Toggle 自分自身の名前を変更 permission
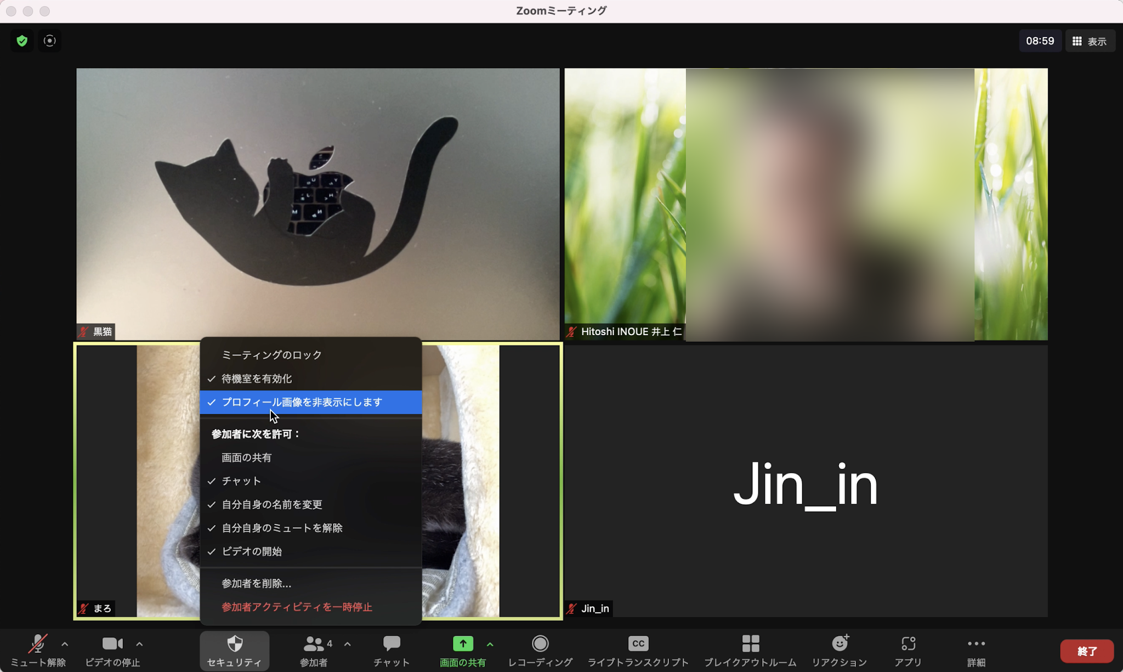 (x=272, y=505)
